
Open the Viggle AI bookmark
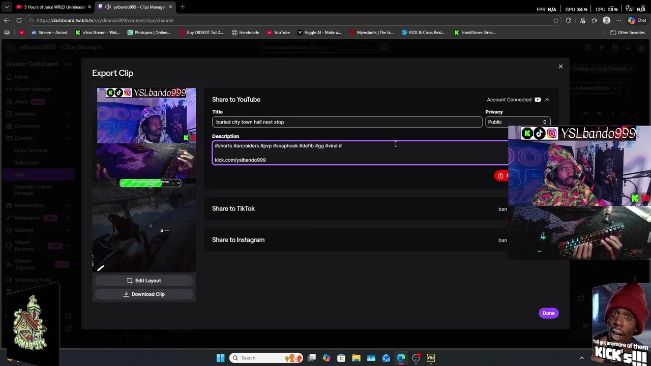(319, 33)
